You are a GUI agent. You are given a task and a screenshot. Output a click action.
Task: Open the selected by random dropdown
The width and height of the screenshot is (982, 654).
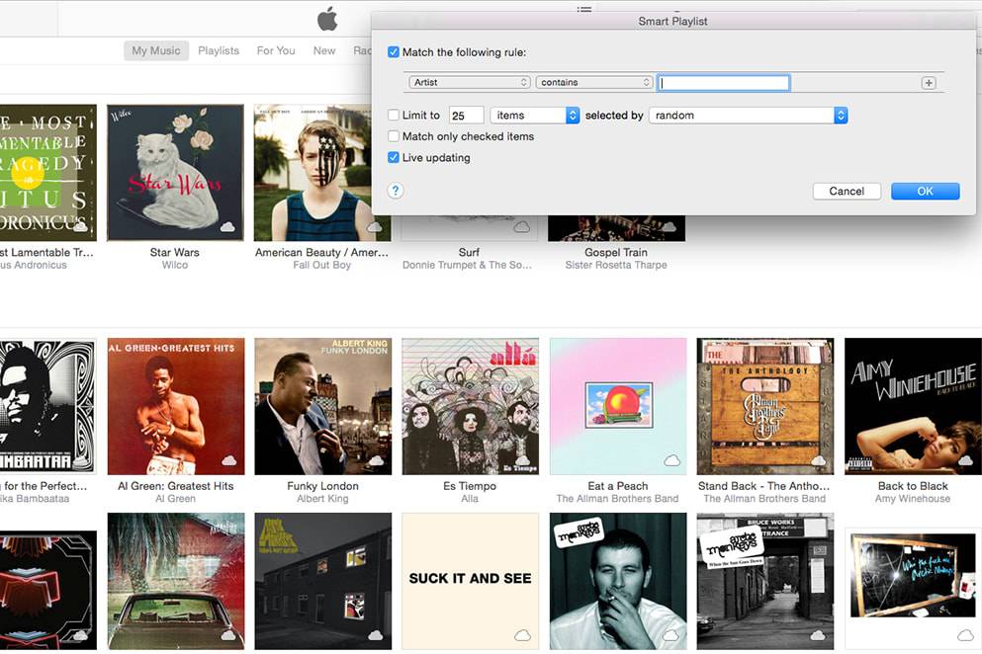coord(749,116)
